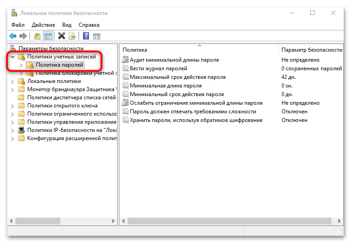Open the Действие menu

click(43, 25)
